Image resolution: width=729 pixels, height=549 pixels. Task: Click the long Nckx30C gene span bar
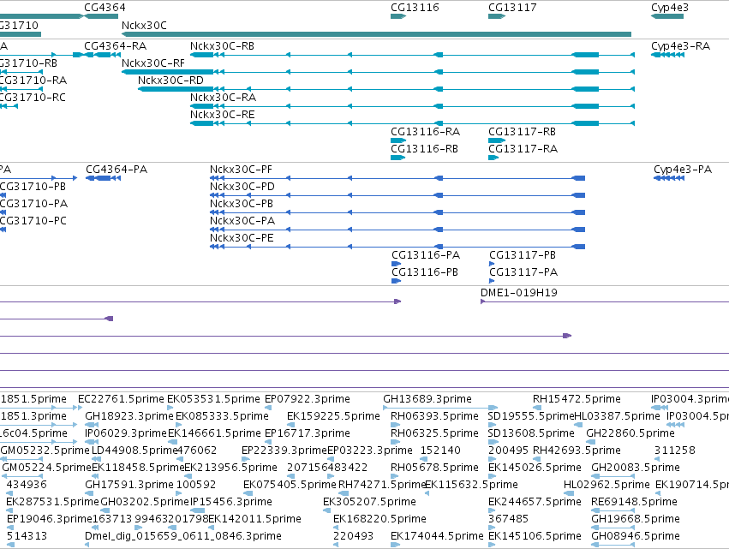pyautogui.click(x=376, y=34)
